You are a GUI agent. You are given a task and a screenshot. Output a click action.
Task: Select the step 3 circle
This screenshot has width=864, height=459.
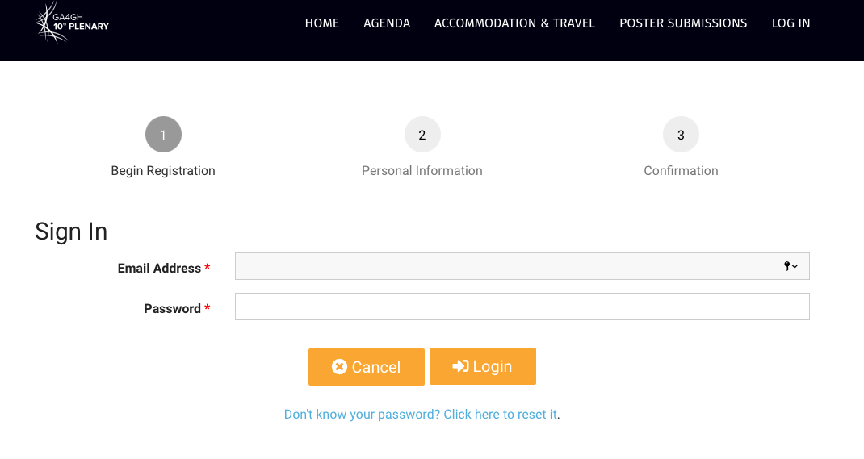[681, 135]
